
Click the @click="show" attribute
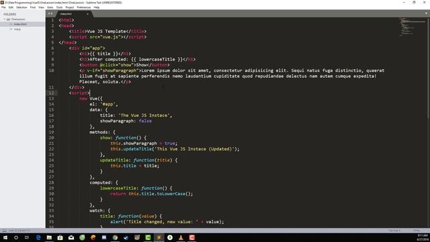click(116, 65)
